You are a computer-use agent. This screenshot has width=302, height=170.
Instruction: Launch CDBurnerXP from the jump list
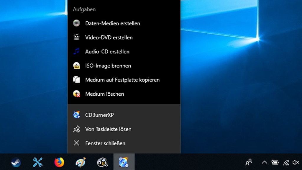[x=124, y=115]
